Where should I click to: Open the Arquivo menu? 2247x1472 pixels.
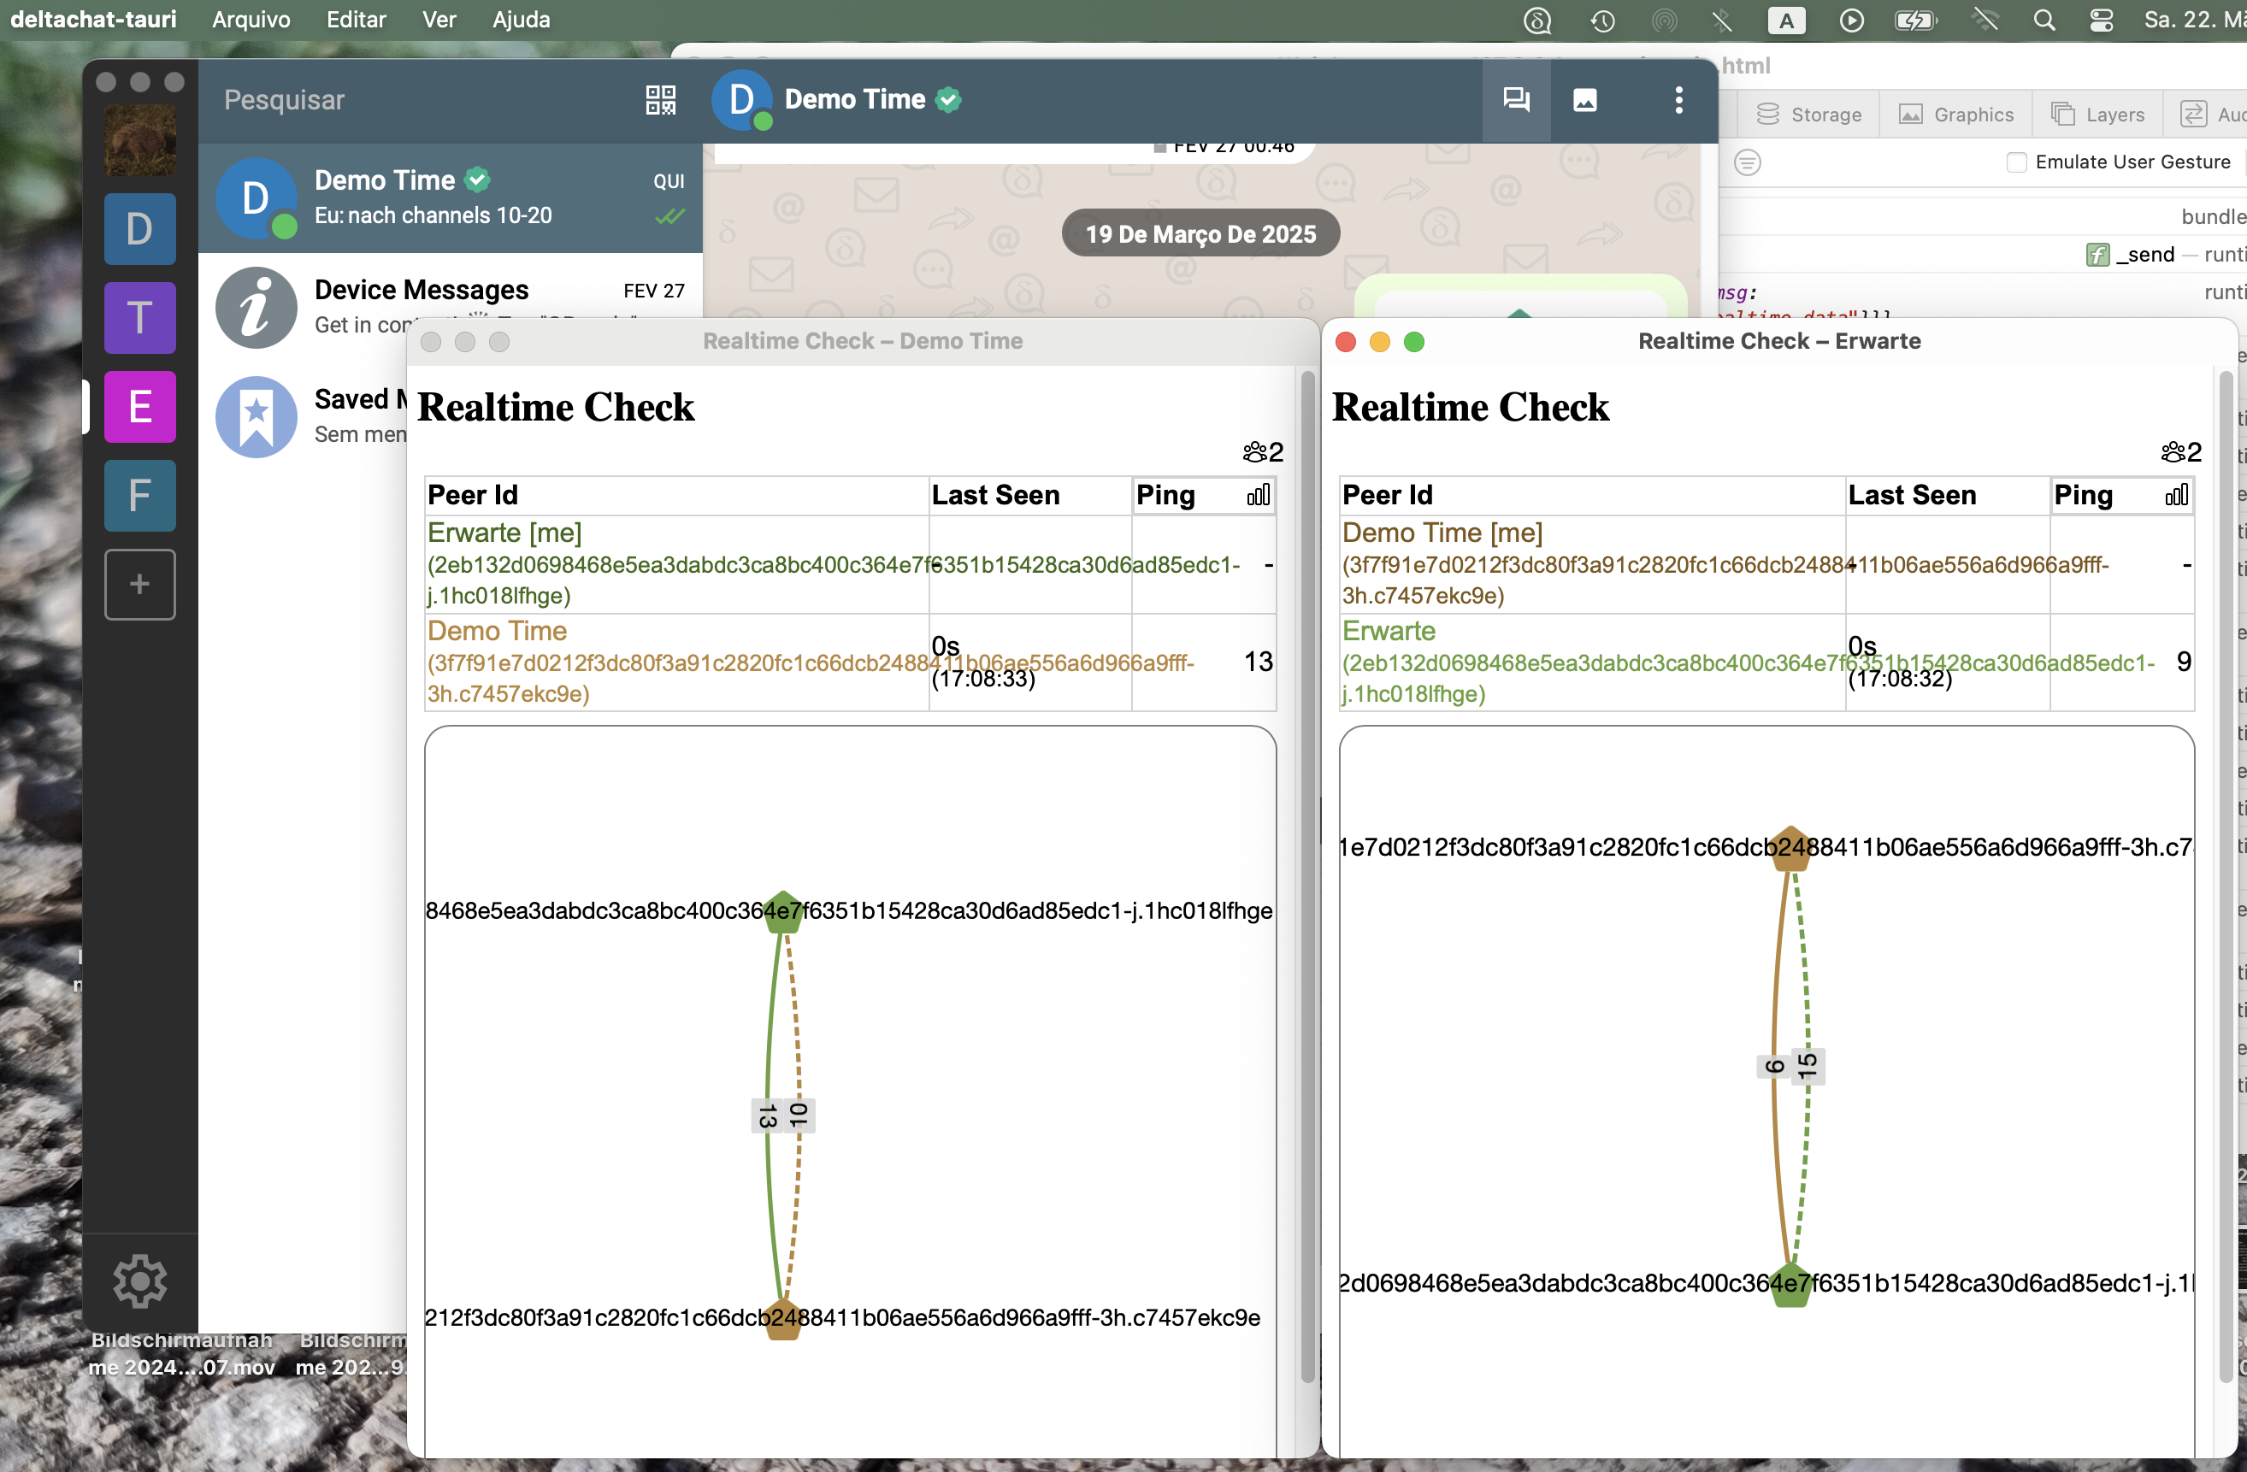point(251,20)
